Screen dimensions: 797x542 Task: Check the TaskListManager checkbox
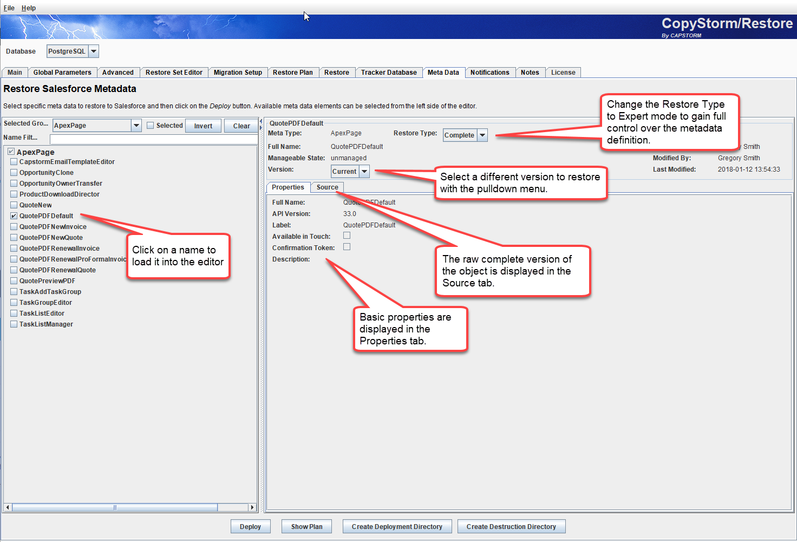click(x=14, y=324)
